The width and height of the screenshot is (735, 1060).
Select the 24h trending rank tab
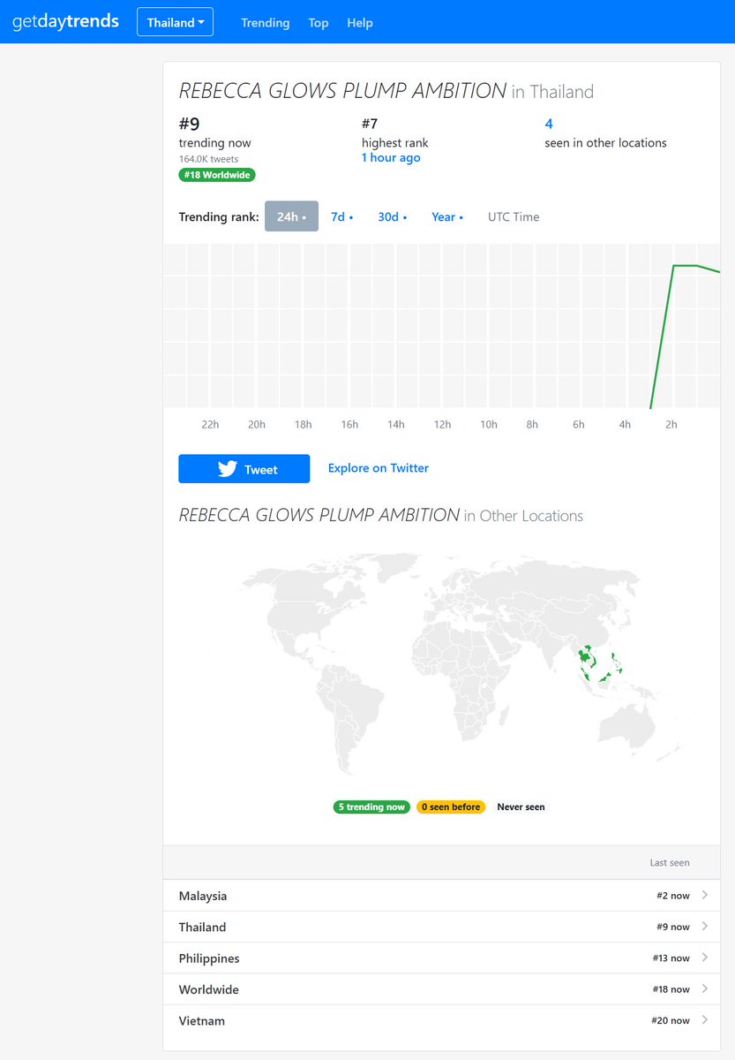tap(291, 216)
